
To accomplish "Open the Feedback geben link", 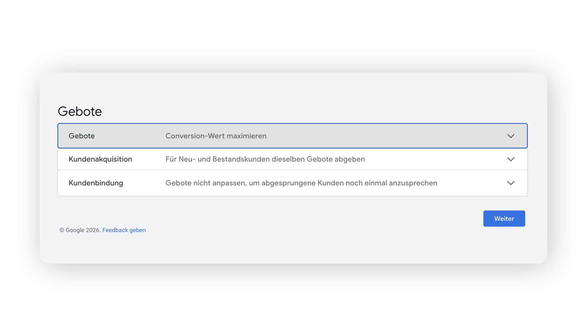I will coord(124,230).
